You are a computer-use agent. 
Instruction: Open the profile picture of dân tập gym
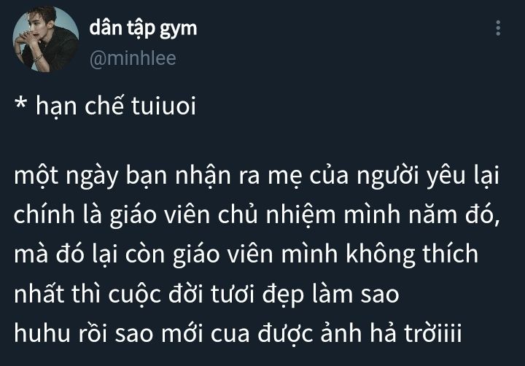pos(46,39)
